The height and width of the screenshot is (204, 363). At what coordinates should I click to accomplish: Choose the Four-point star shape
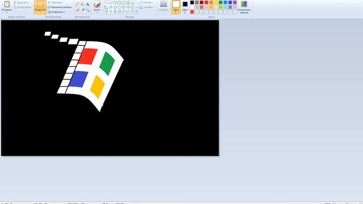111,11
